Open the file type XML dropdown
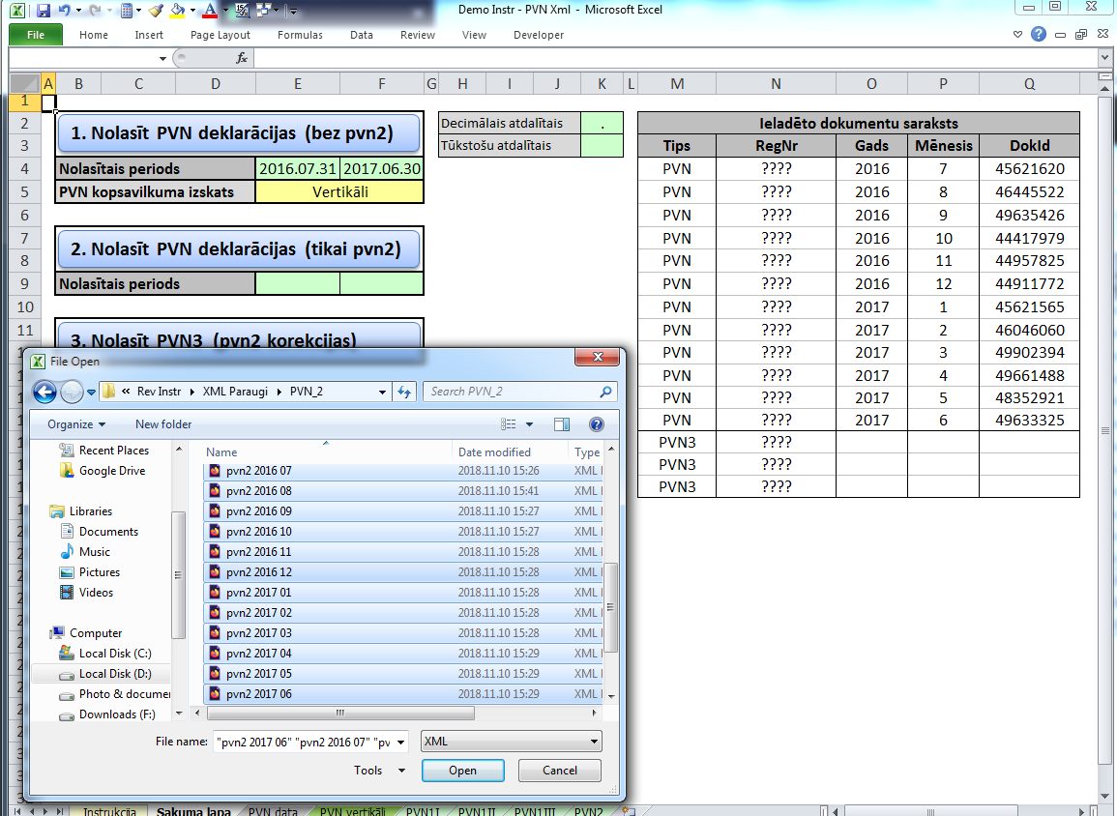This screenshot has height=816, width=1117. [511, 742]
